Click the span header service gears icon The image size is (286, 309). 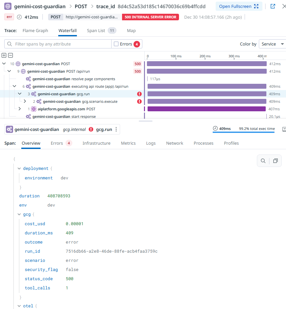coord(9,129)
